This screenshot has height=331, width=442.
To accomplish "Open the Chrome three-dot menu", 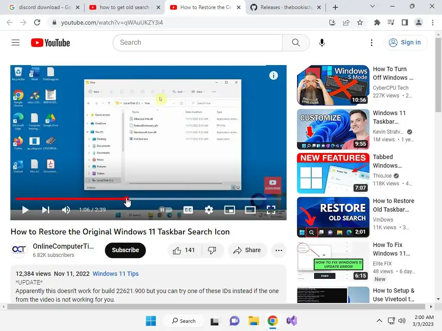I will click(433, 22).
